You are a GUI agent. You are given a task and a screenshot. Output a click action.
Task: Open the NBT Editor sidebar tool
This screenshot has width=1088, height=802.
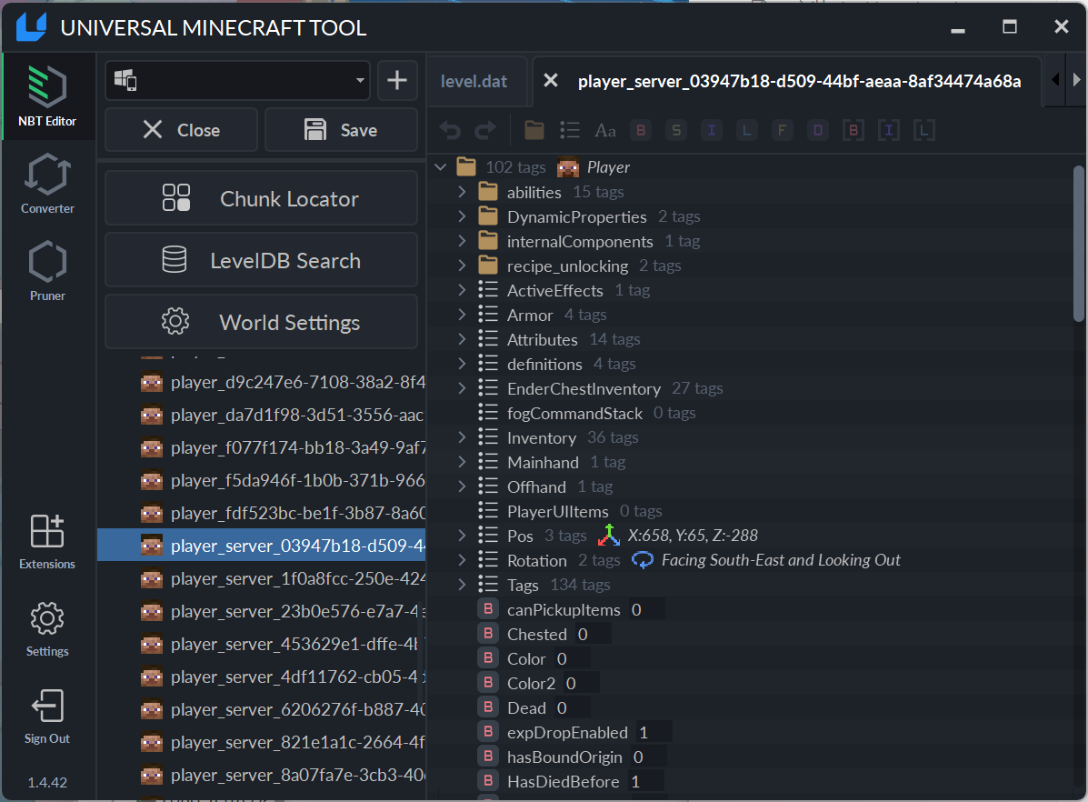click(x=47, y=96)
